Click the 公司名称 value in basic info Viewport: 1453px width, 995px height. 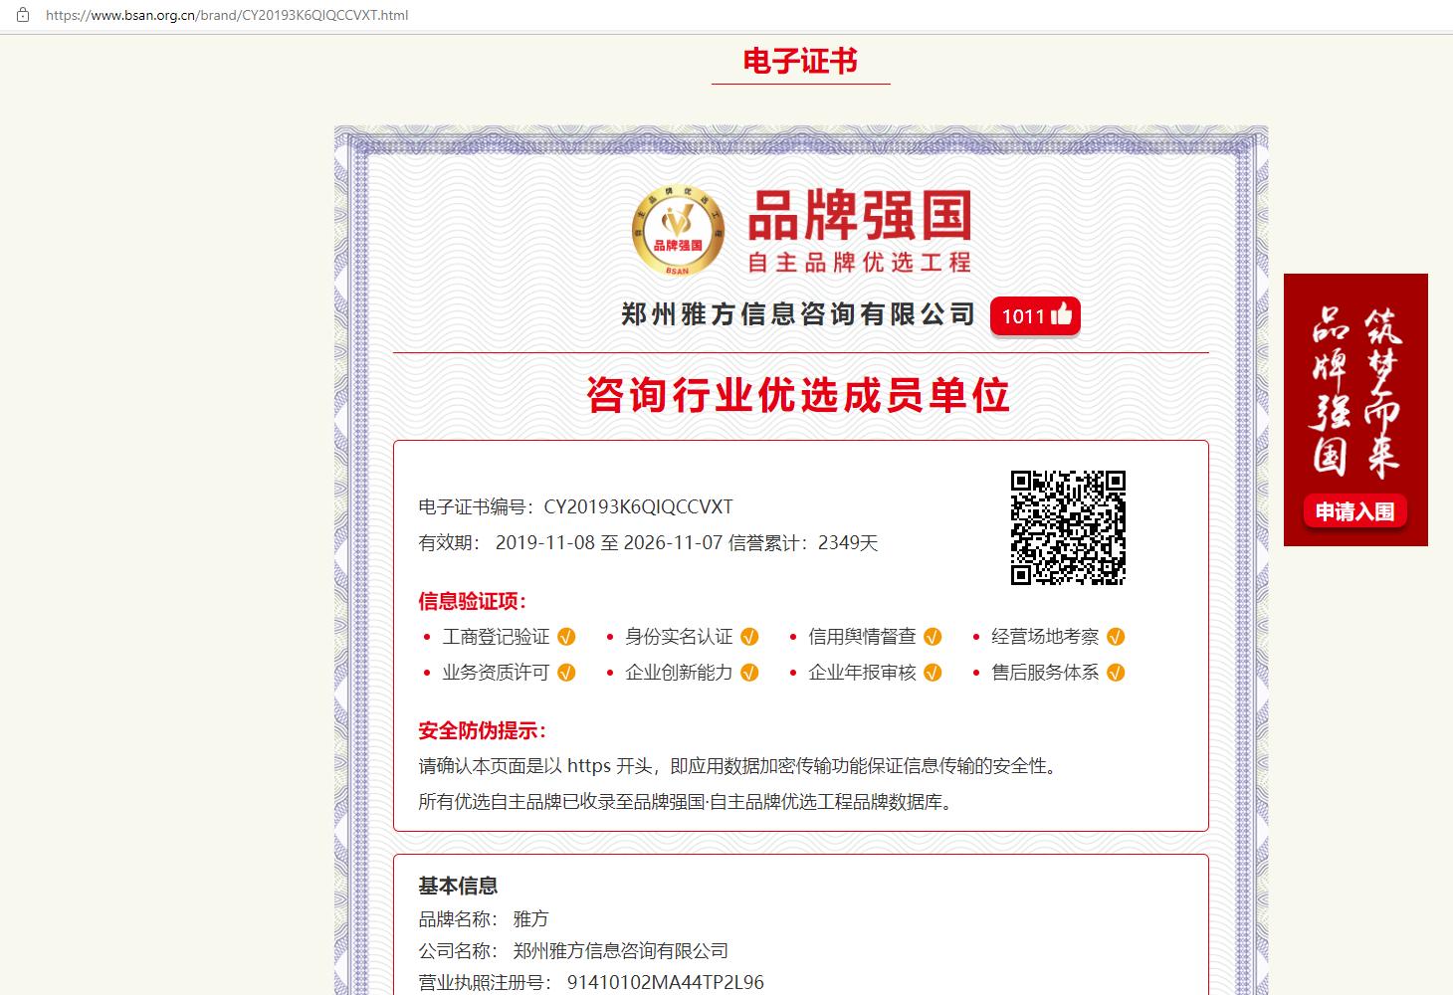pyautogui.click(x=620, y=950)
